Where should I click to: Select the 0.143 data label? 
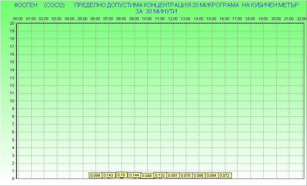coord(108,175)
